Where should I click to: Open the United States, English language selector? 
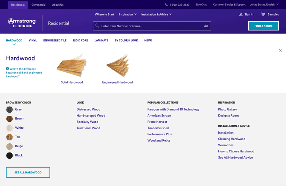[264, 5]
